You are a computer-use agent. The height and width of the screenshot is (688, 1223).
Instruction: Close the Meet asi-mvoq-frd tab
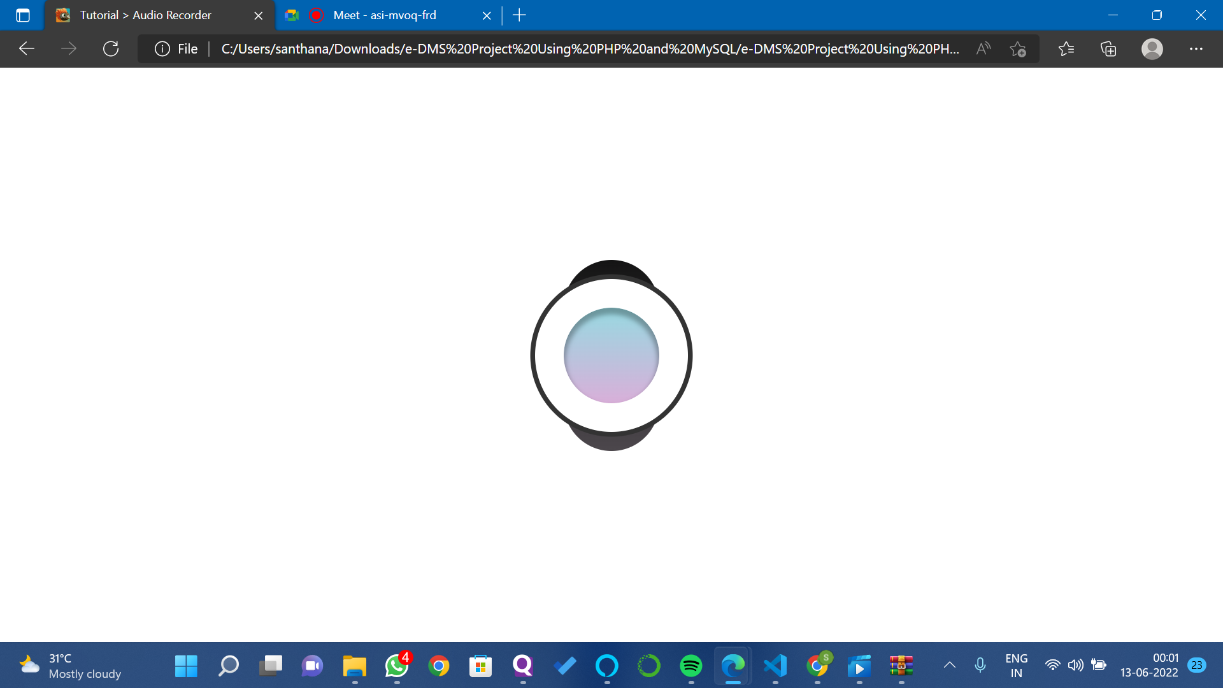click(x=487, y=16)
